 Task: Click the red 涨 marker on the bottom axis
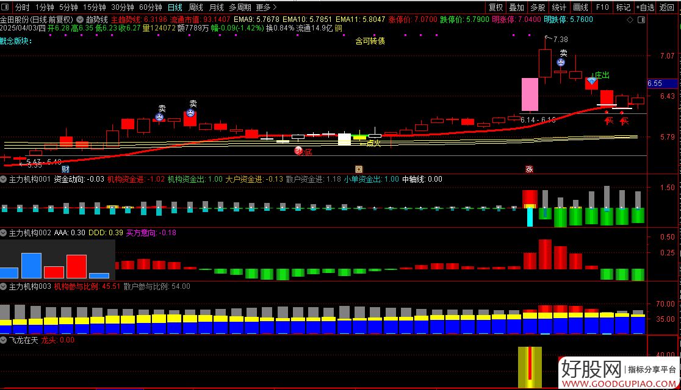[529, 169]
